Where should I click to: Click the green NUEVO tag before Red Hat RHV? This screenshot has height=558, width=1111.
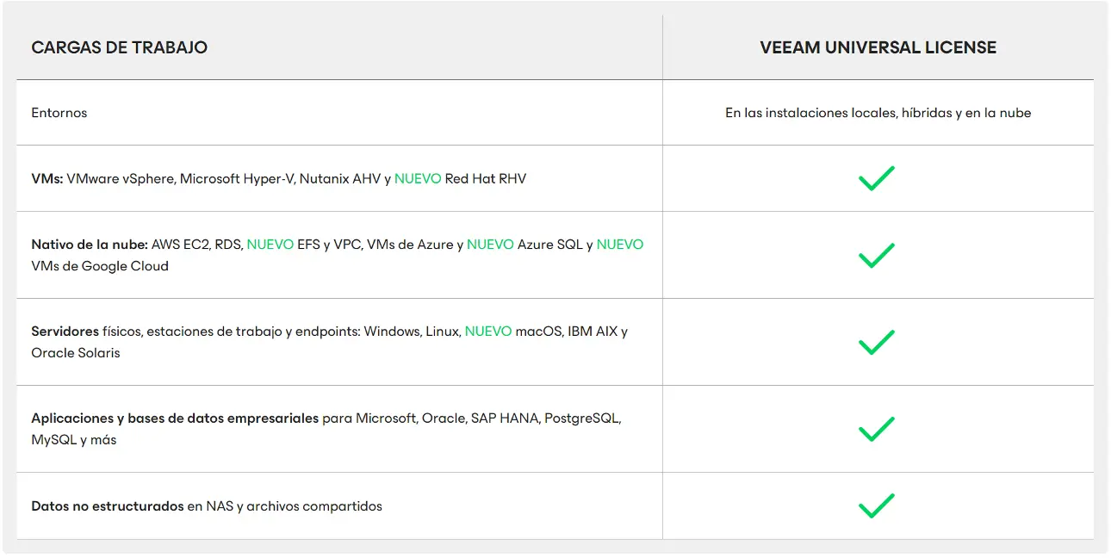418,179
